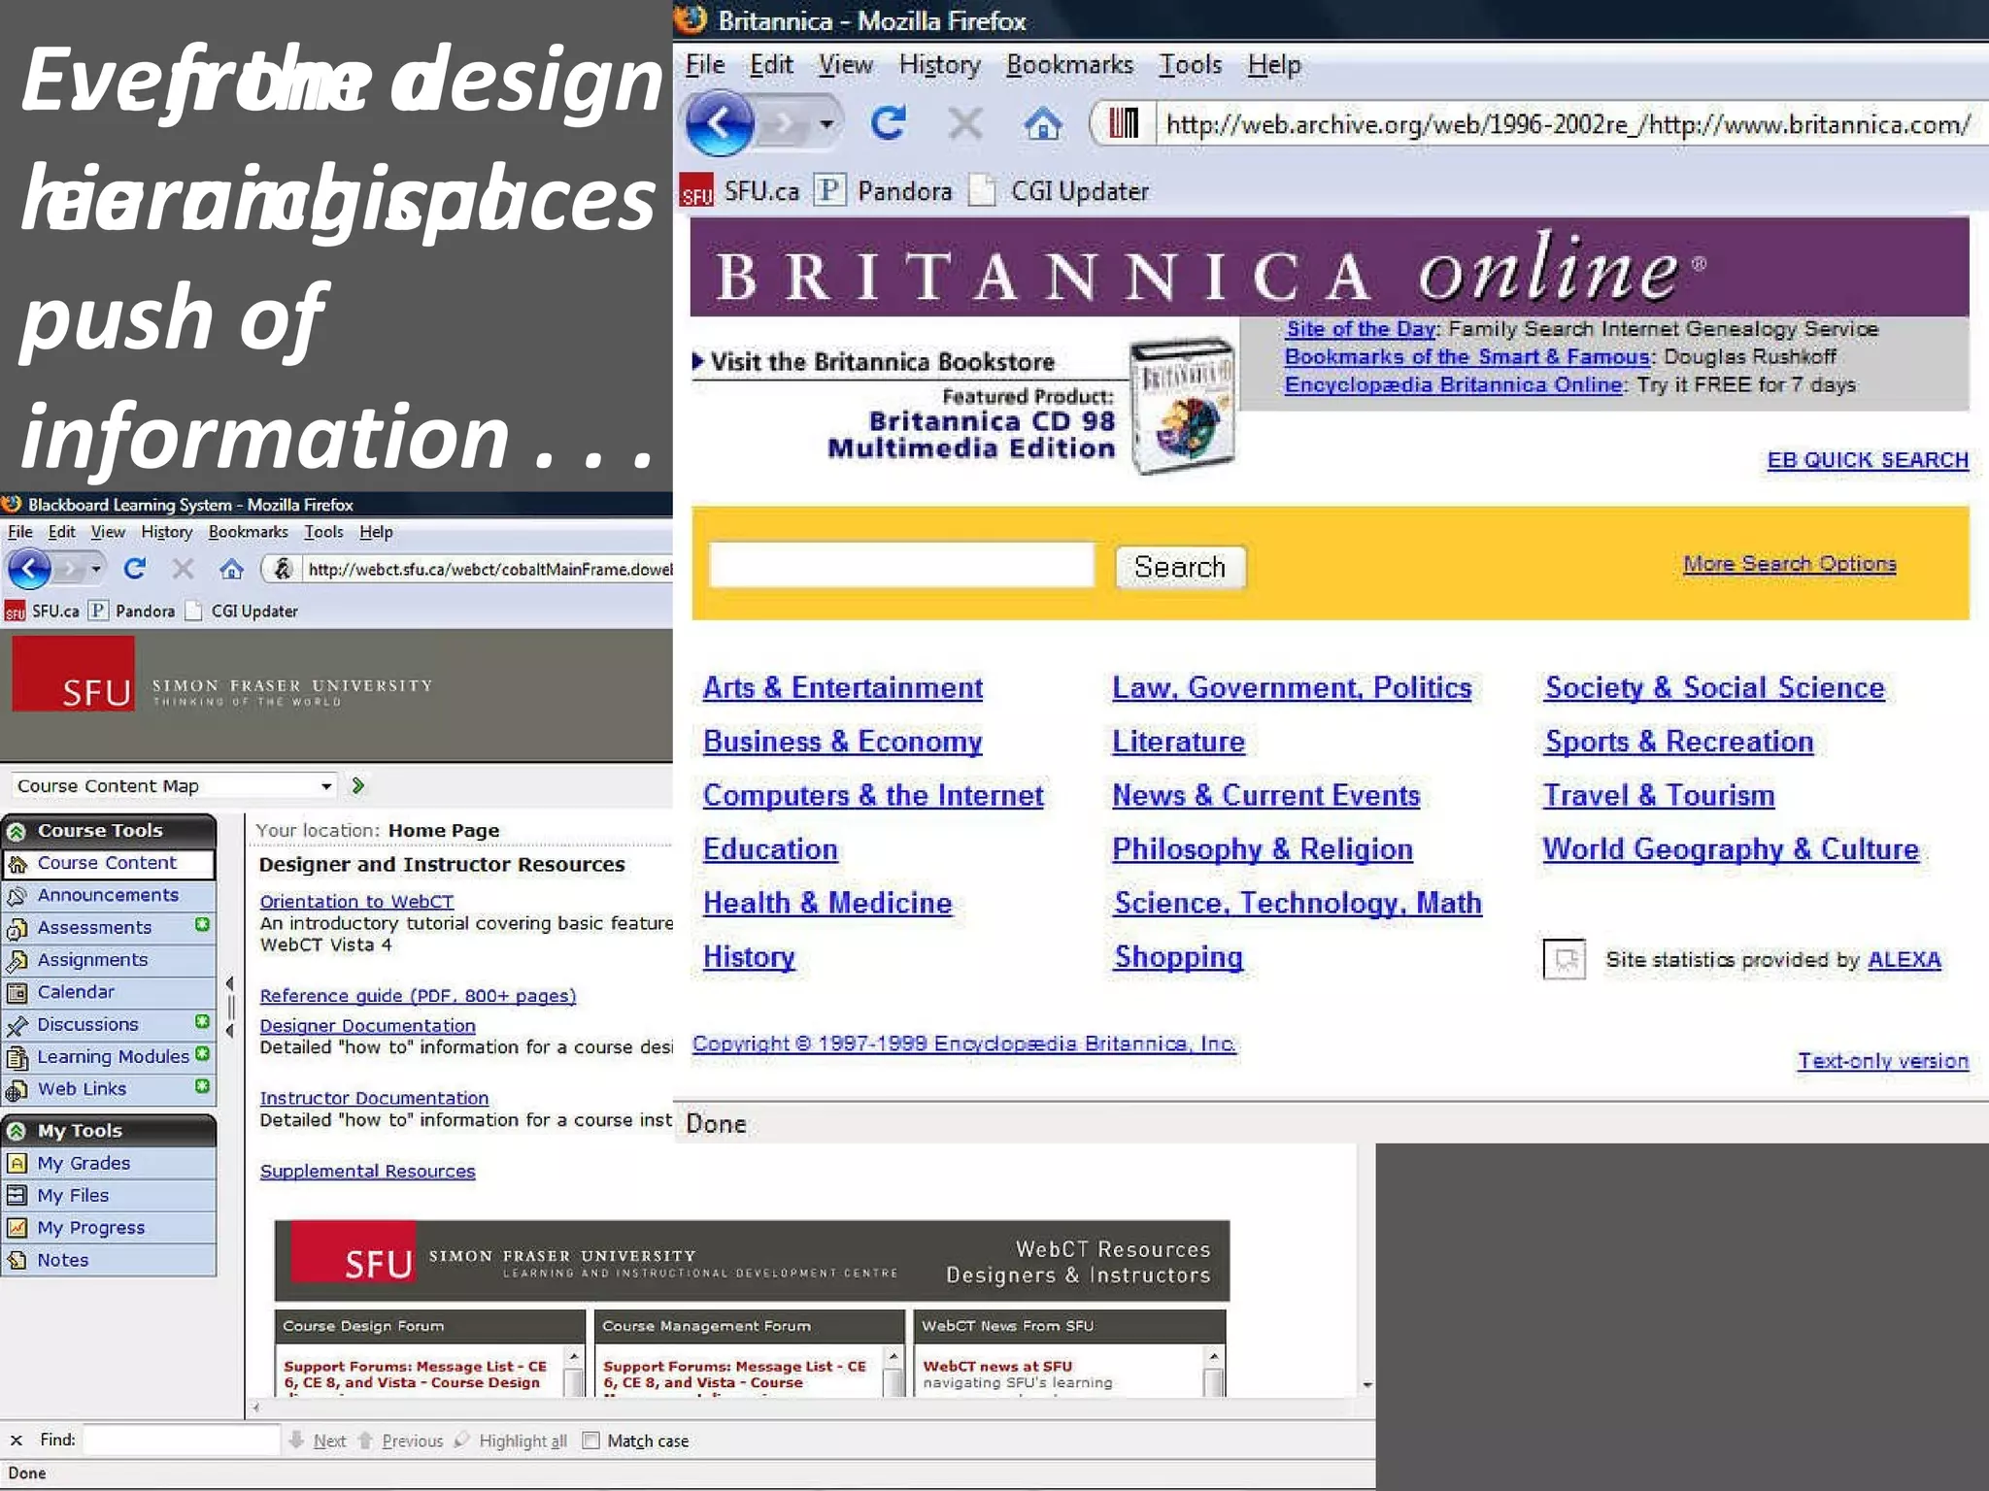The width and height of the screenshot is (1989, 1491).
Task: Click Back arrow in Britannica Firefox window
Action: tap(719, 123)
